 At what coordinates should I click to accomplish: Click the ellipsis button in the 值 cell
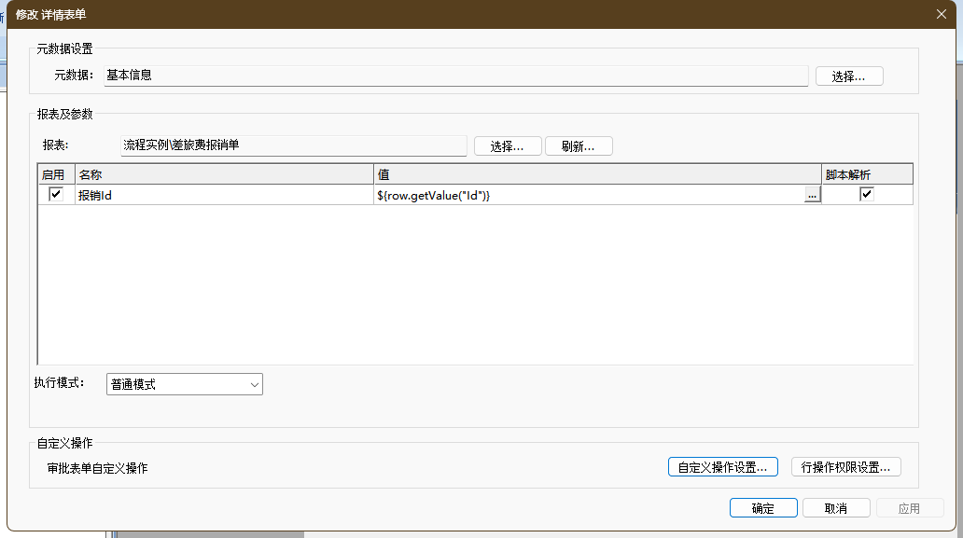point(812,195)
